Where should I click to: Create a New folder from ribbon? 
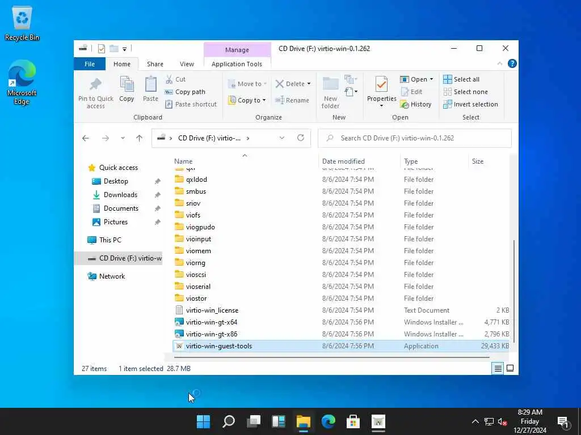pyautogui.click(x=330, y=92)
